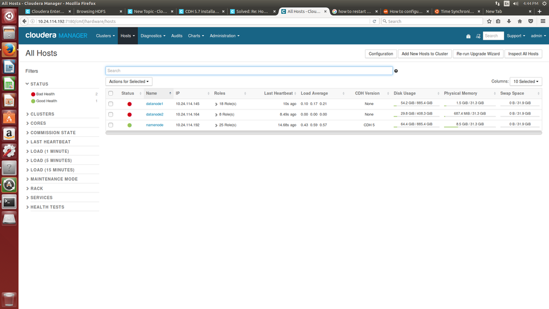549x309 pixels.
Task: Click the Configuration button
Action: click(x=381, y=54)
